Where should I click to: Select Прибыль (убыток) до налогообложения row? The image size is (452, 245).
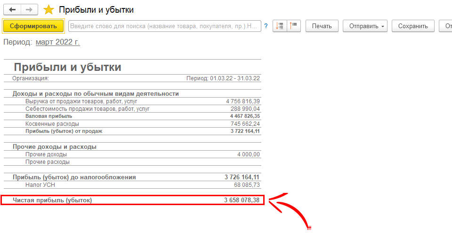coord(74,177)
